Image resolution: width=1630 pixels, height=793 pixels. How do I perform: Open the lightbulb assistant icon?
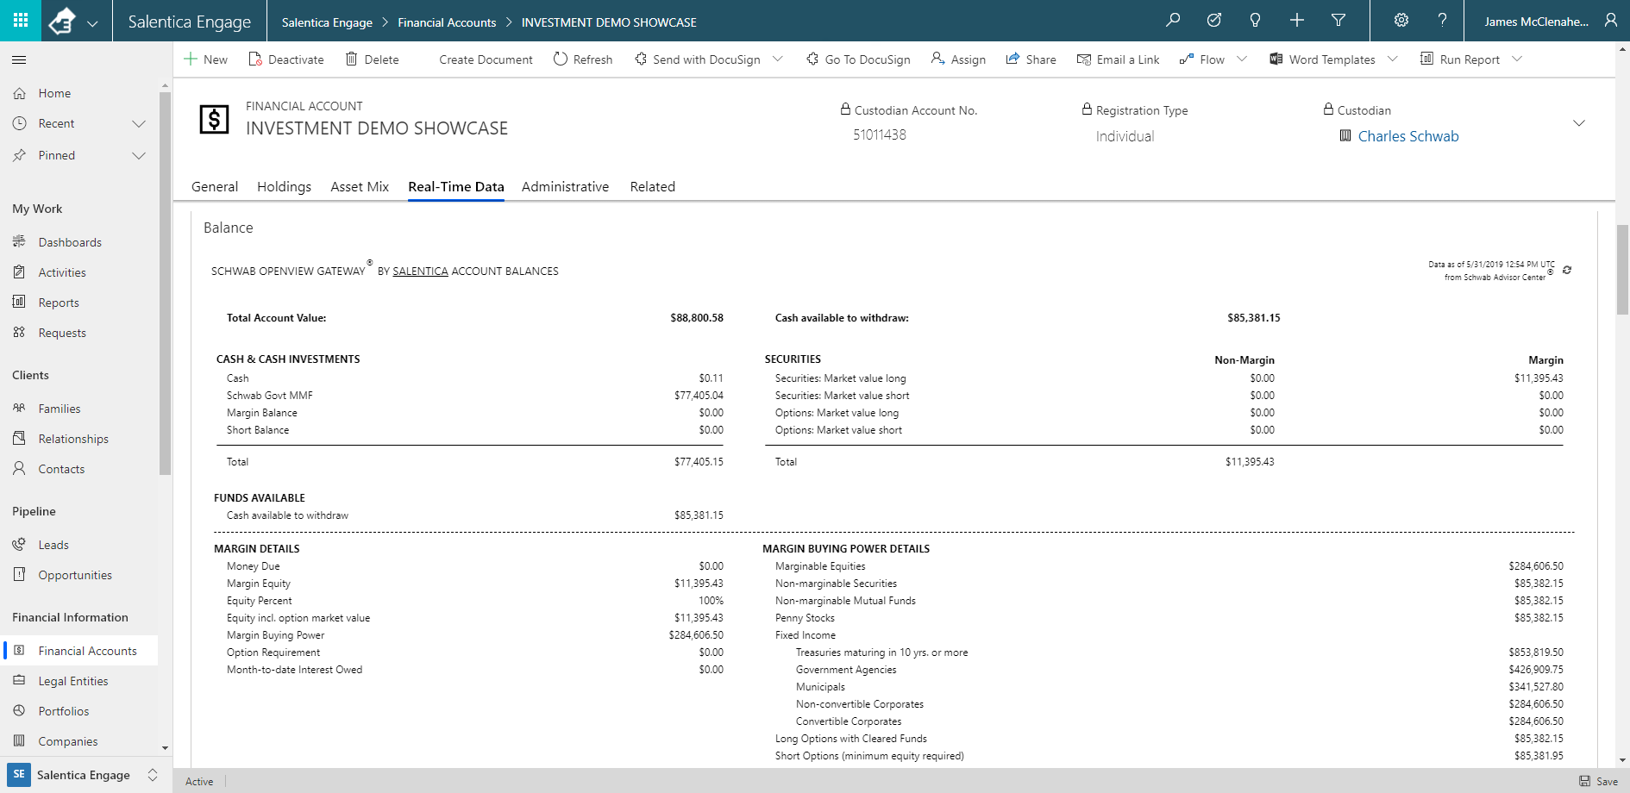point(1256,21)
